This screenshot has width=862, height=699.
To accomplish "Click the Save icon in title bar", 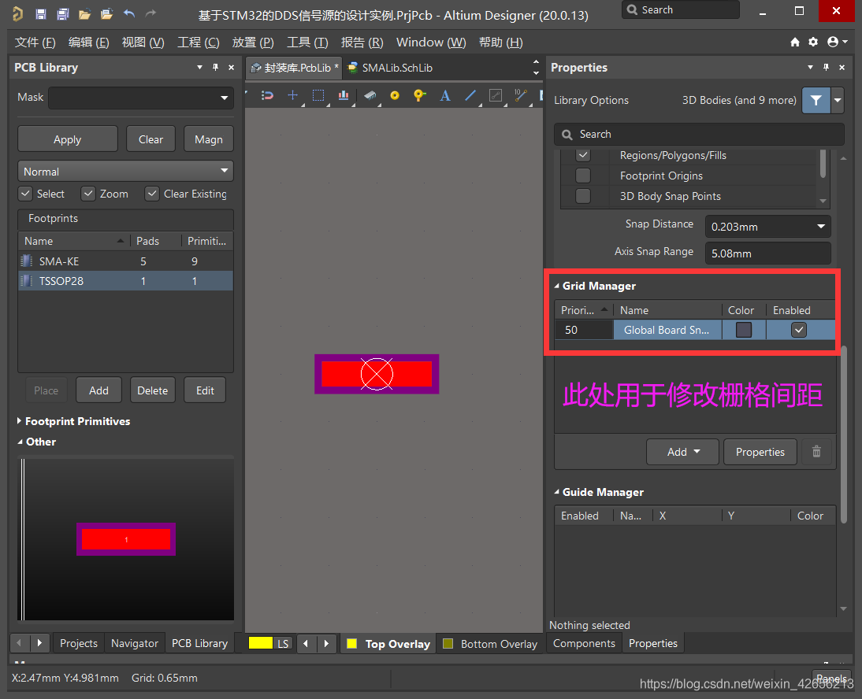I will pos(41,13).
